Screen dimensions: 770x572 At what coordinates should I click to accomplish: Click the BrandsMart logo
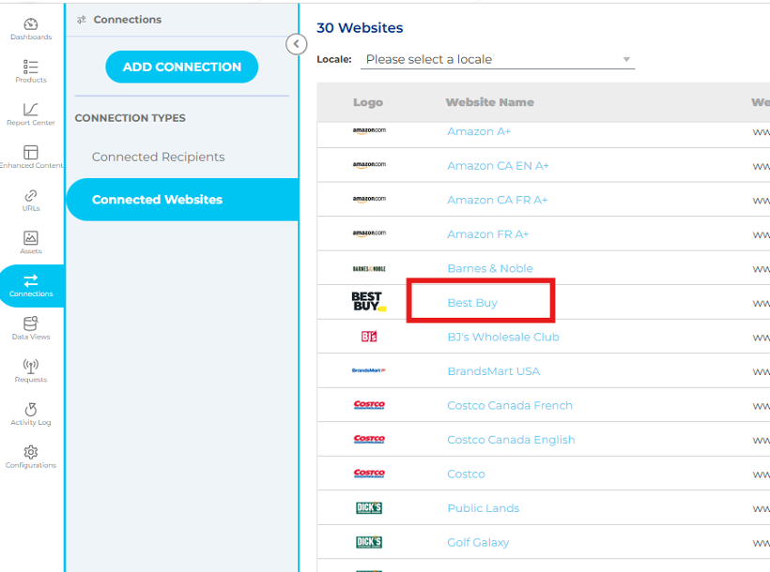pyautogui.click(x=369, y=370)
